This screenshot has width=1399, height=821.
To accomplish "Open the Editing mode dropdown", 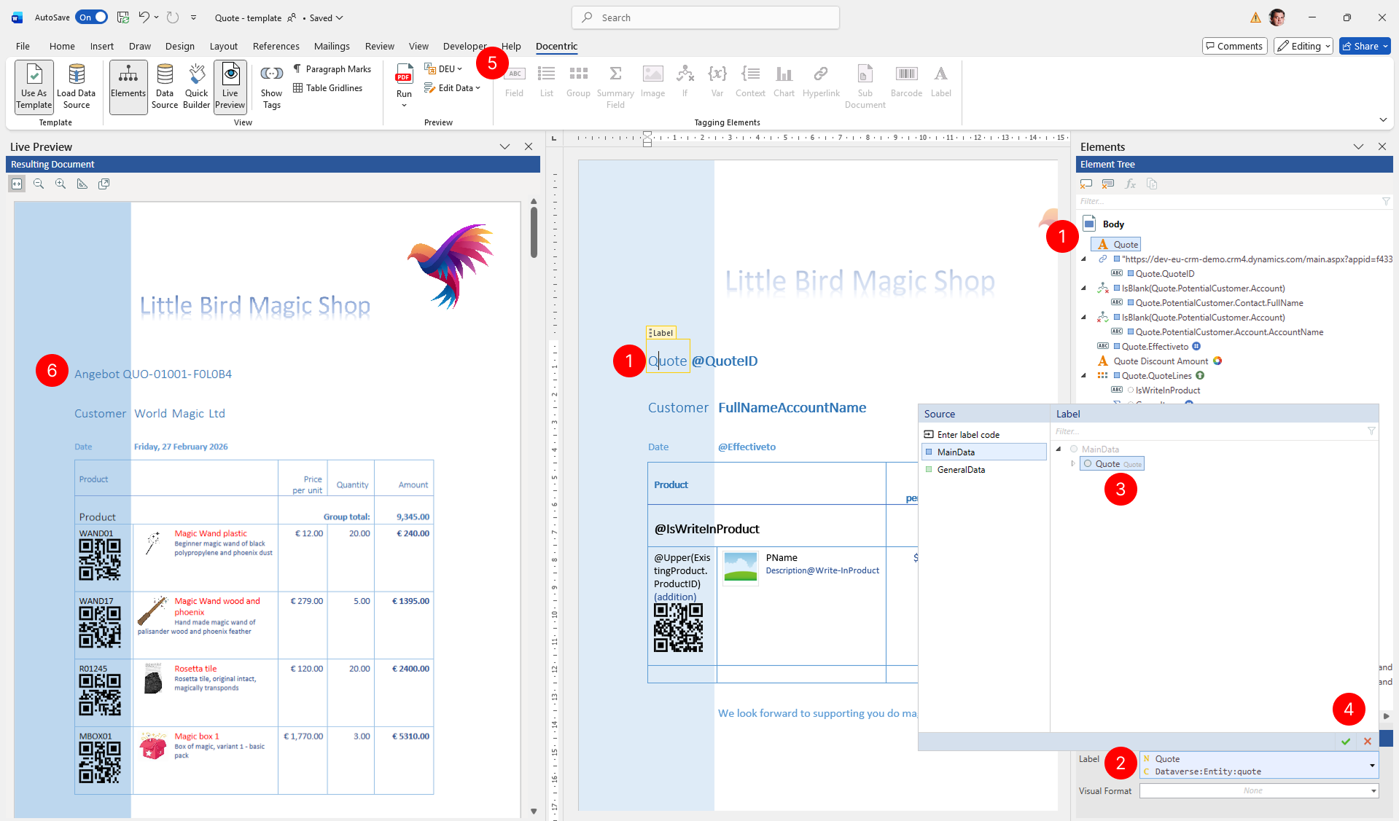I will click(1303, 46).
